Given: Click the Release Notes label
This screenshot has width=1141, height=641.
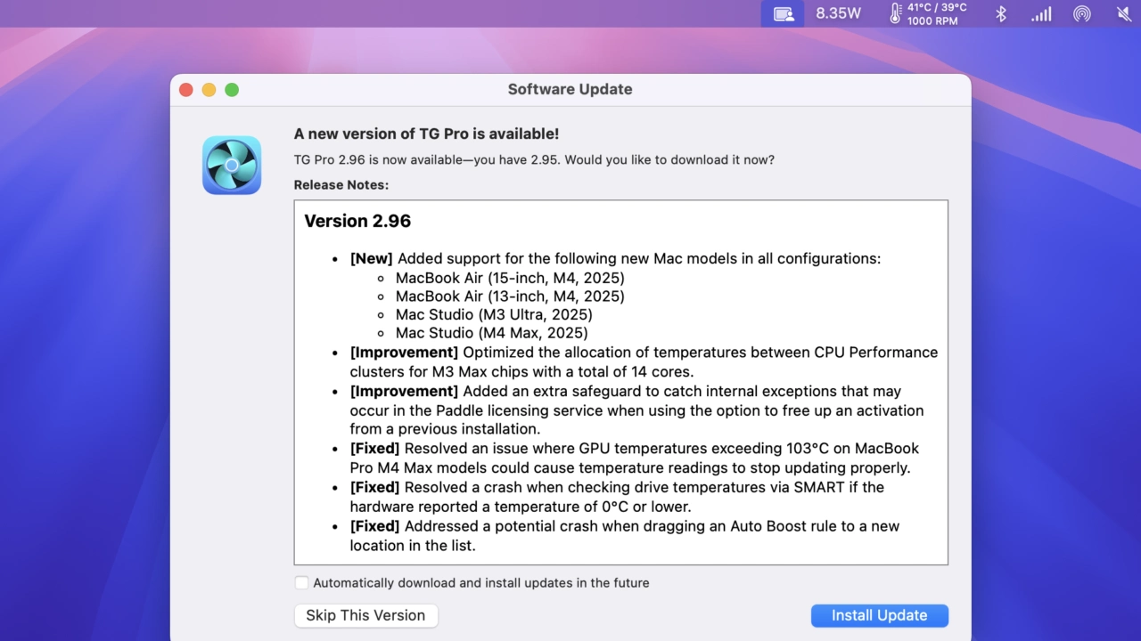Looking at the screenshot, I should [x=341, y=185].
